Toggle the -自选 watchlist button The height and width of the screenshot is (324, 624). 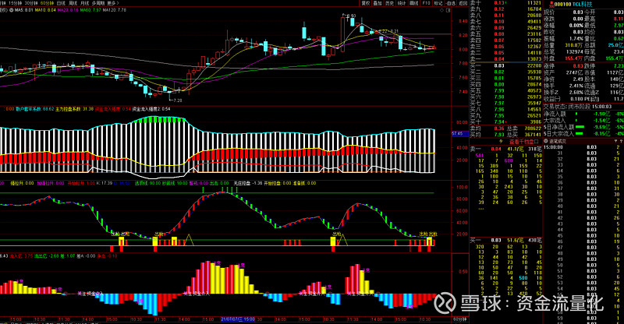451,3
